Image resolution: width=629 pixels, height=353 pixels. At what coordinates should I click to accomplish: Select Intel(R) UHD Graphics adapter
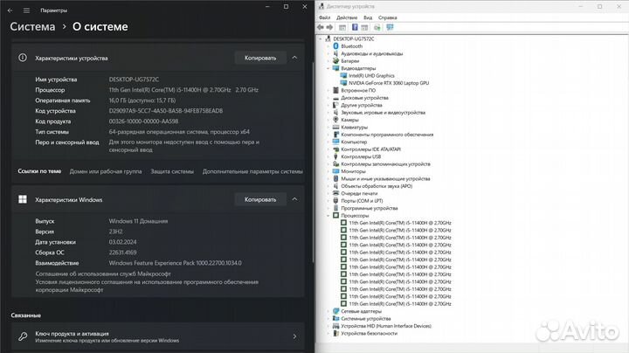371,75
